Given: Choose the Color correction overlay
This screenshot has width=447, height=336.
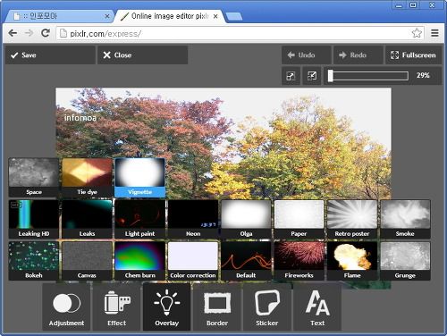Looking at the screenshot, I should point(193,261).
